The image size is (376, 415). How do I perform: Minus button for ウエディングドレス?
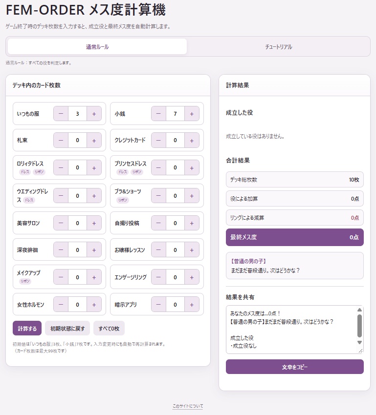pyautogui.click(x=61, y=196)
